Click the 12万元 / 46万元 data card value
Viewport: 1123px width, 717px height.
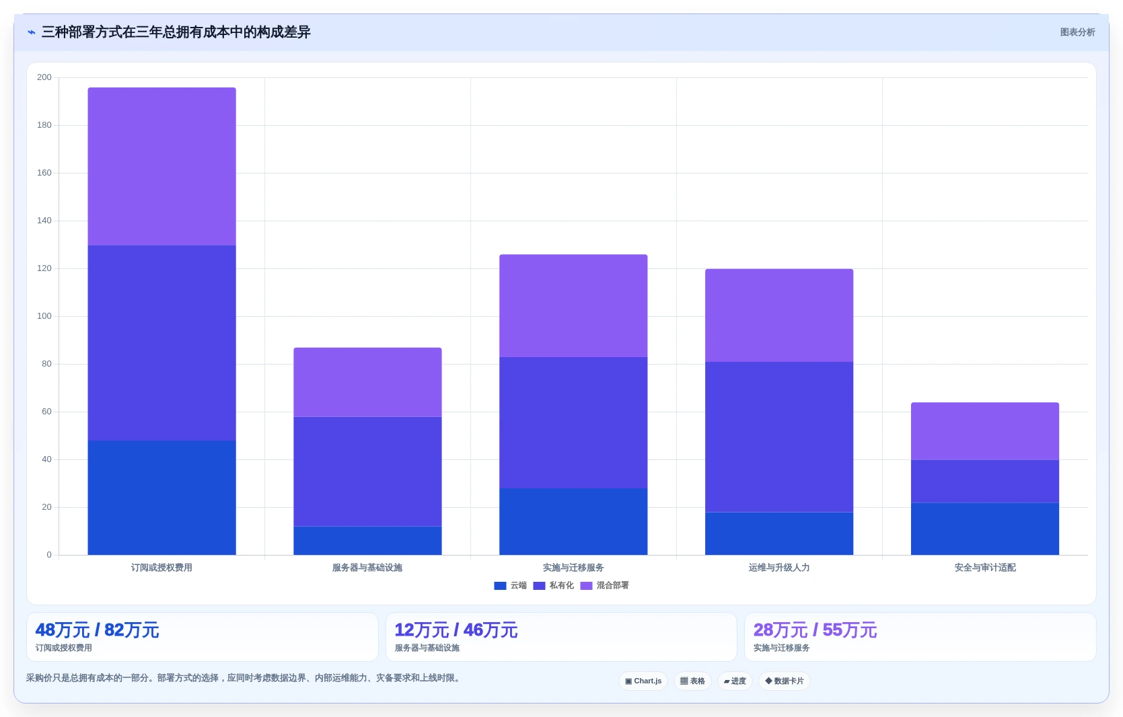[456, 630]
